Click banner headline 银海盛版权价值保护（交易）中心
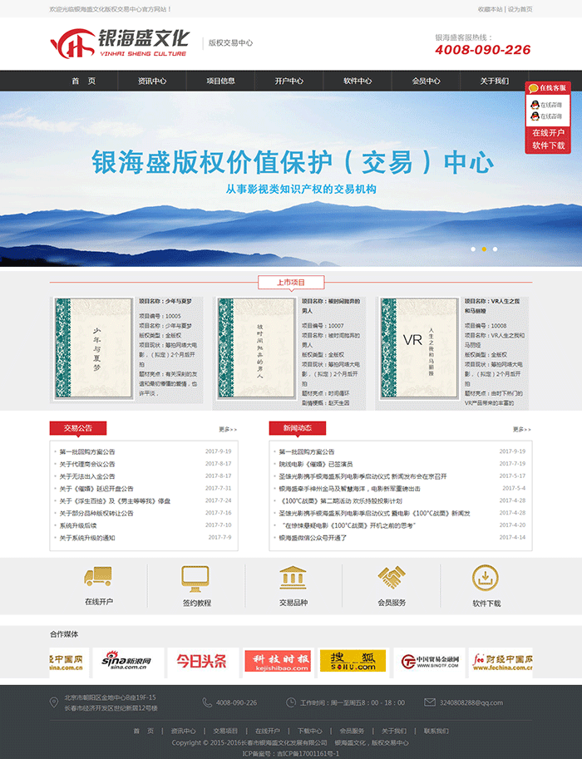The height and width of the screenshot is (759, 582). click(x=293, y=162)
